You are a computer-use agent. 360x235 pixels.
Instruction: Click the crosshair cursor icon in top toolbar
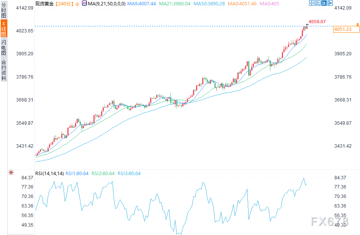pyautogui.click(x=312, y=3)
